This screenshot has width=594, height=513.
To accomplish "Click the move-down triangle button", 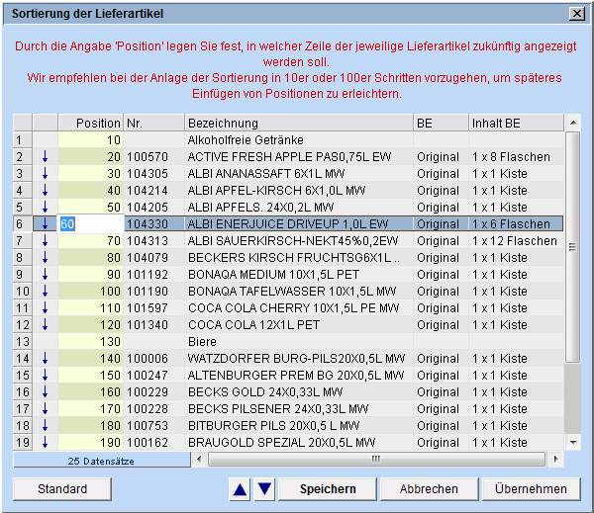I will coord(263,488).
